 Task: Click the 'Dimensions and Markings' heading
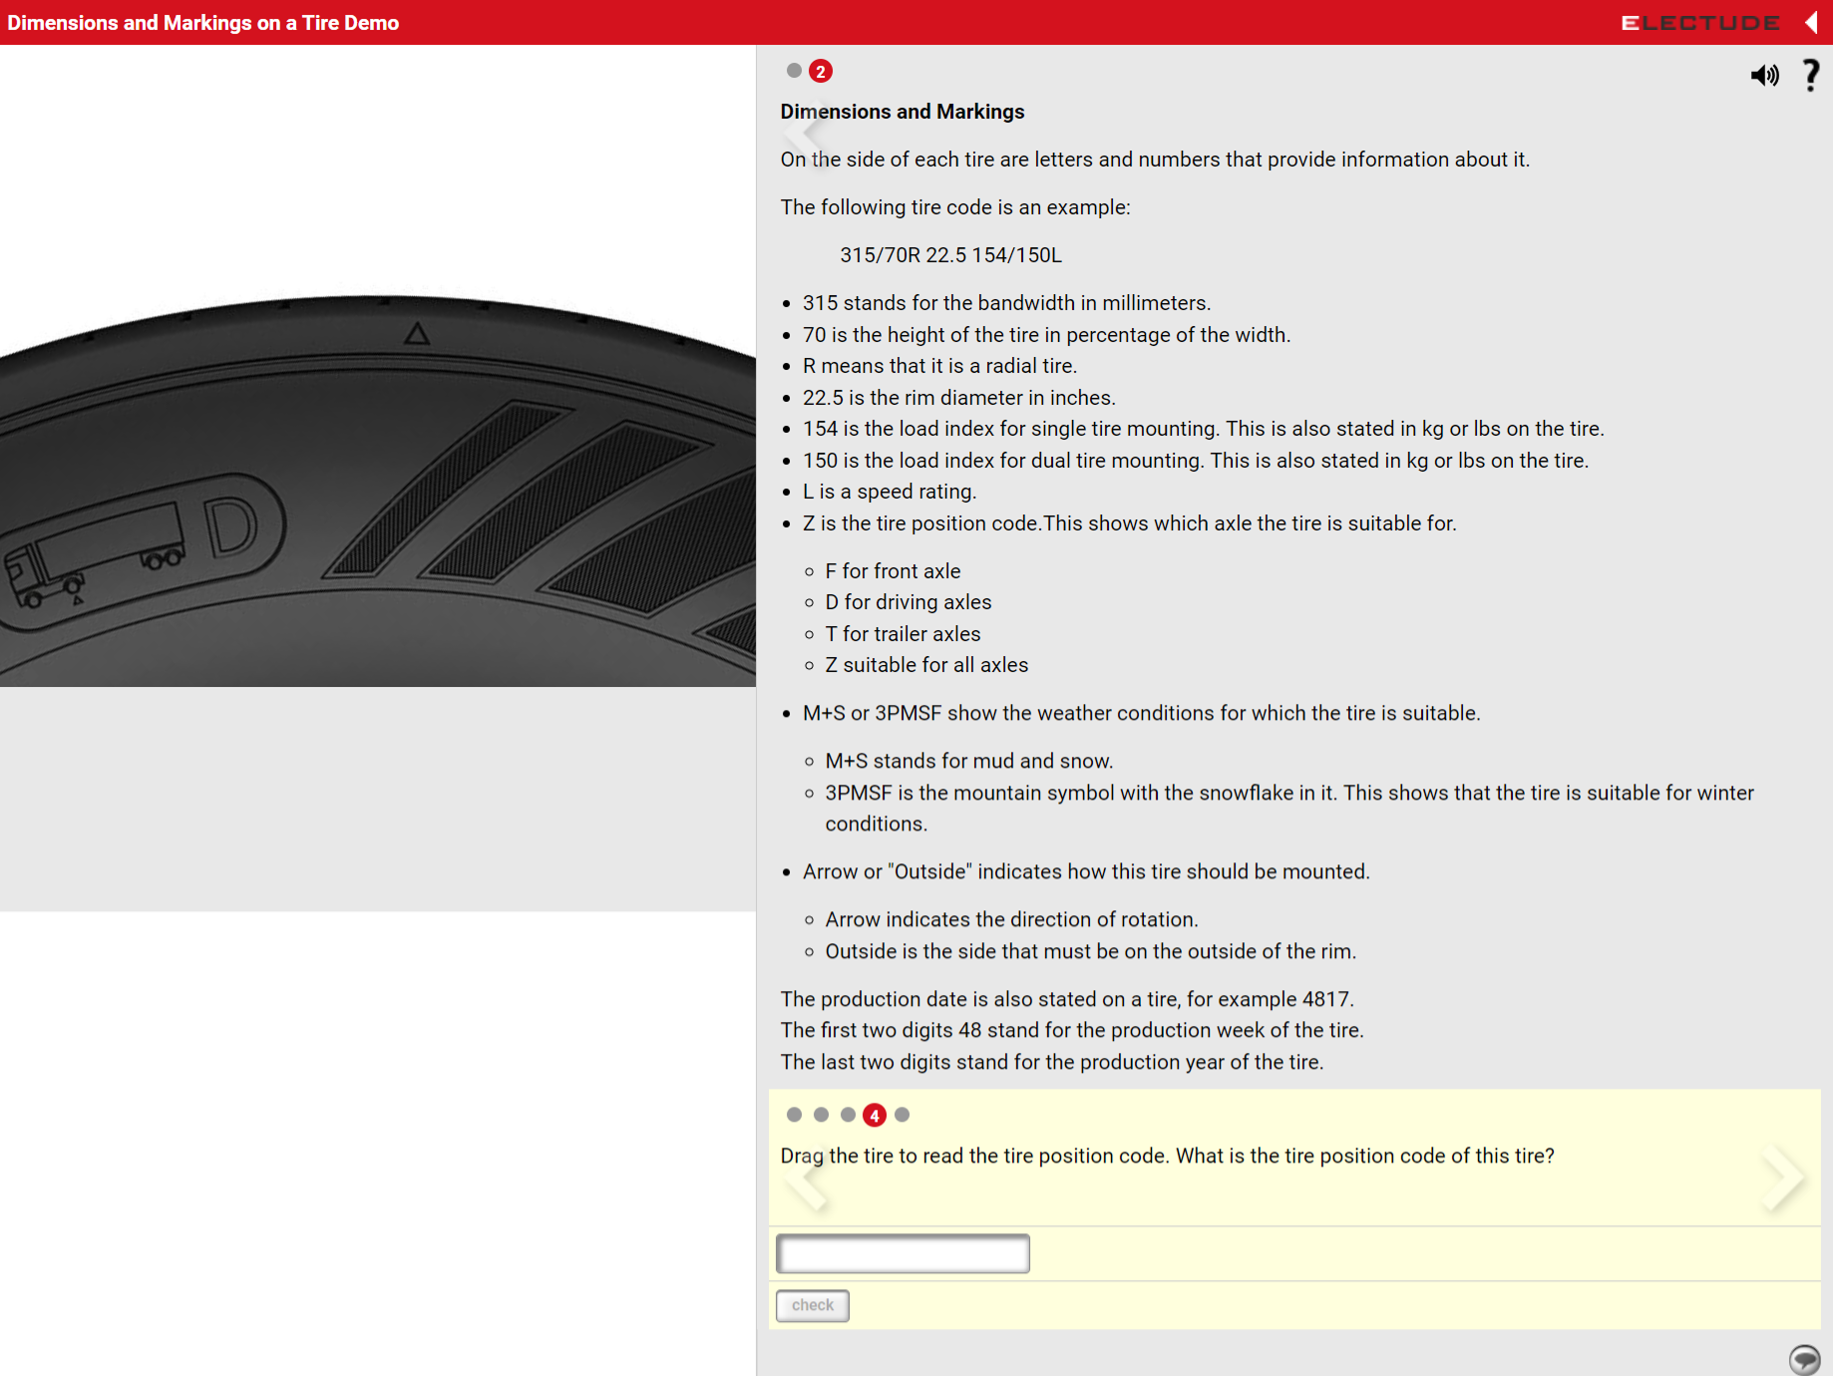903,112
